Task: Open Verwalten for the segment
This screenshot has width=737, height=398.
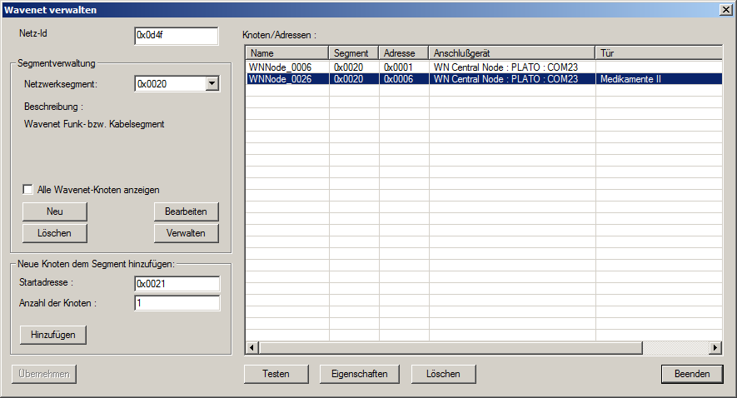Action: click(x=186, y=233)
